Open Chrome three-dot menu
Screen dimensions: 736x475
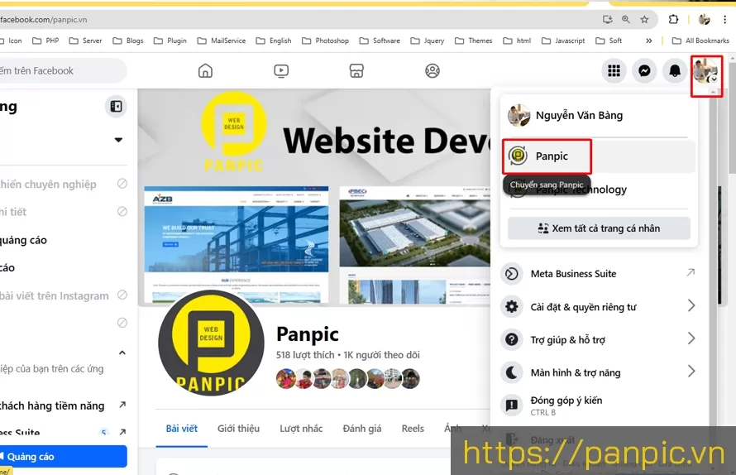725,19
